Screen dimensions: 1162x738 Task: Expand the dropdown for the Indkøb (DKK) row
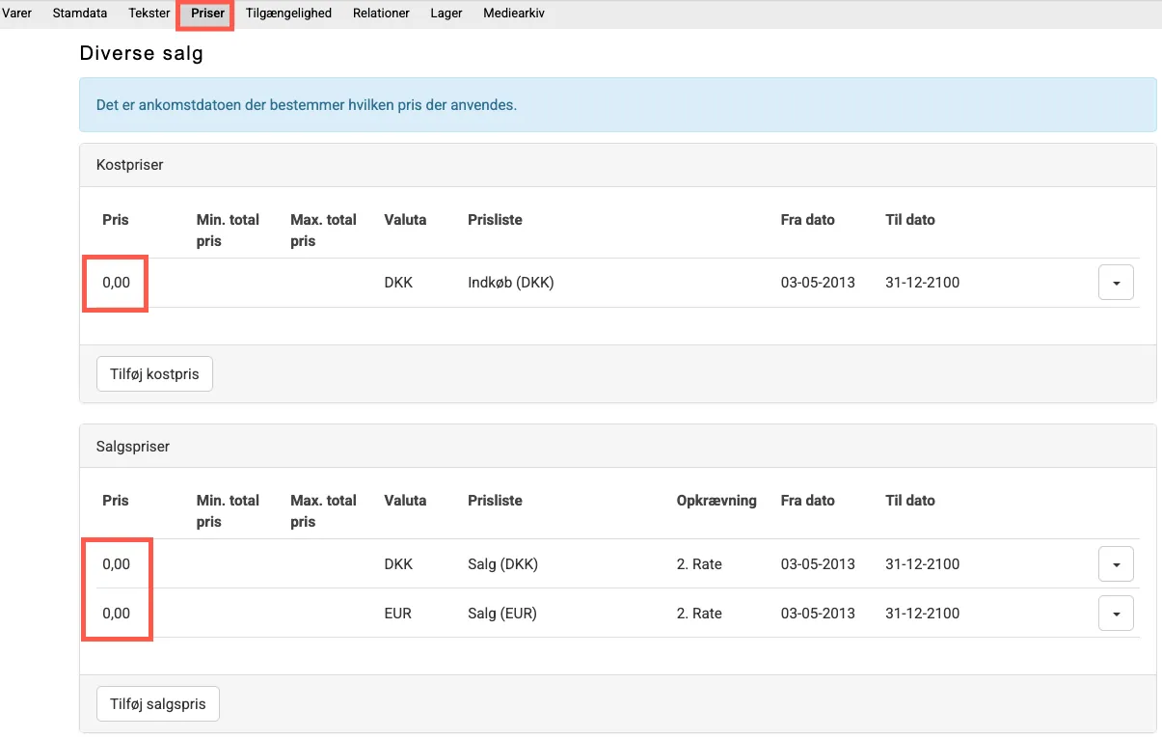(x=1116, y=284)
